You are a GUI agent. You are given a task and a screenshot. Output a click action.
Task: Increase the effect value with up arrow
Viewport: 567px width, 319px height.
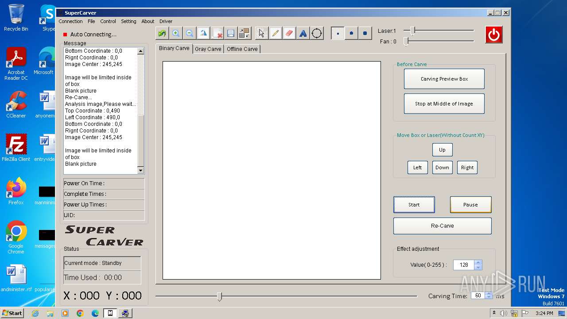pos(478,263)
